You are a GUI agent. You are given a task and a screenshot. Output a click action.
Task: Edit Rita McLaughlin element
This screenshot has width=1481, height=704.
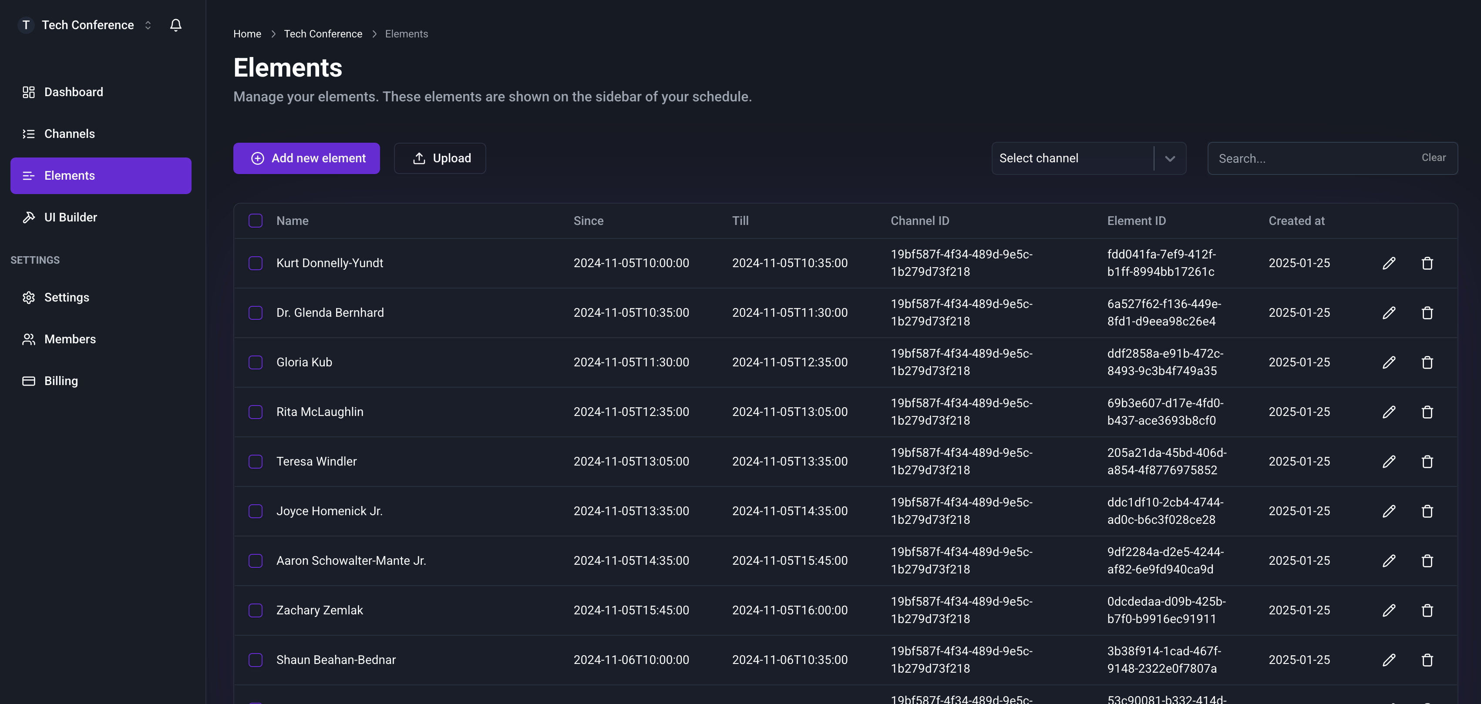point(1388,412)
